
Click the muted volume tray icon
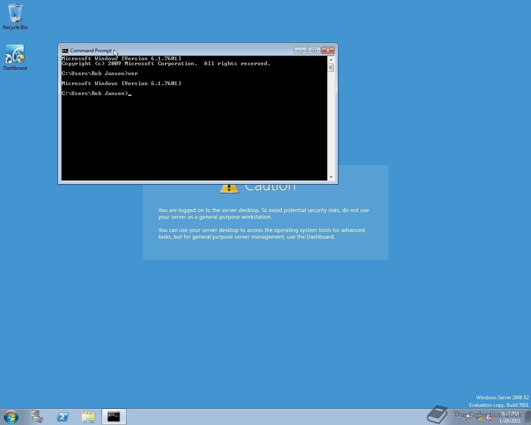click(x=490, y=417)
